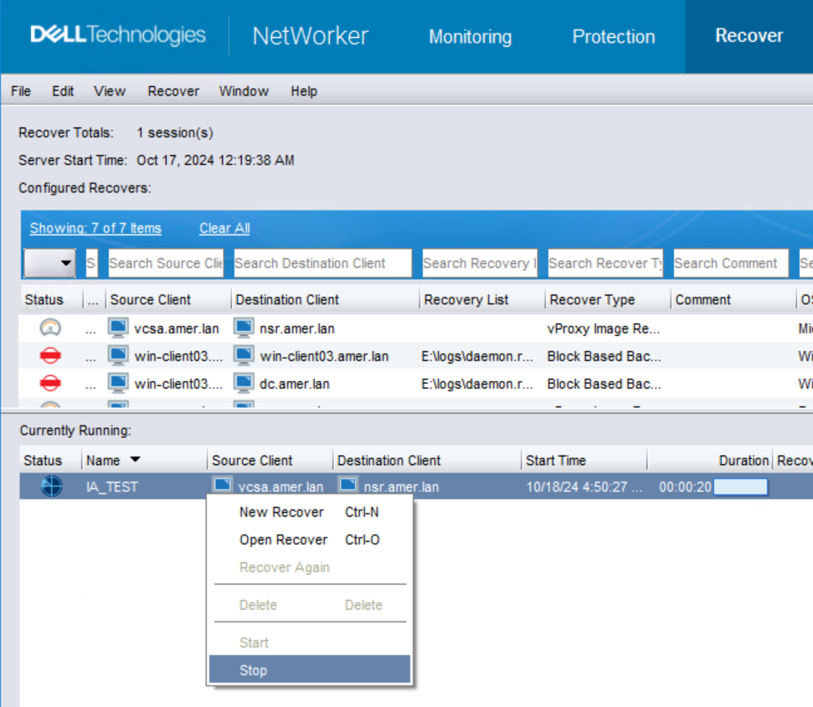Click the running status globe icon for IA_TEST

52,486
